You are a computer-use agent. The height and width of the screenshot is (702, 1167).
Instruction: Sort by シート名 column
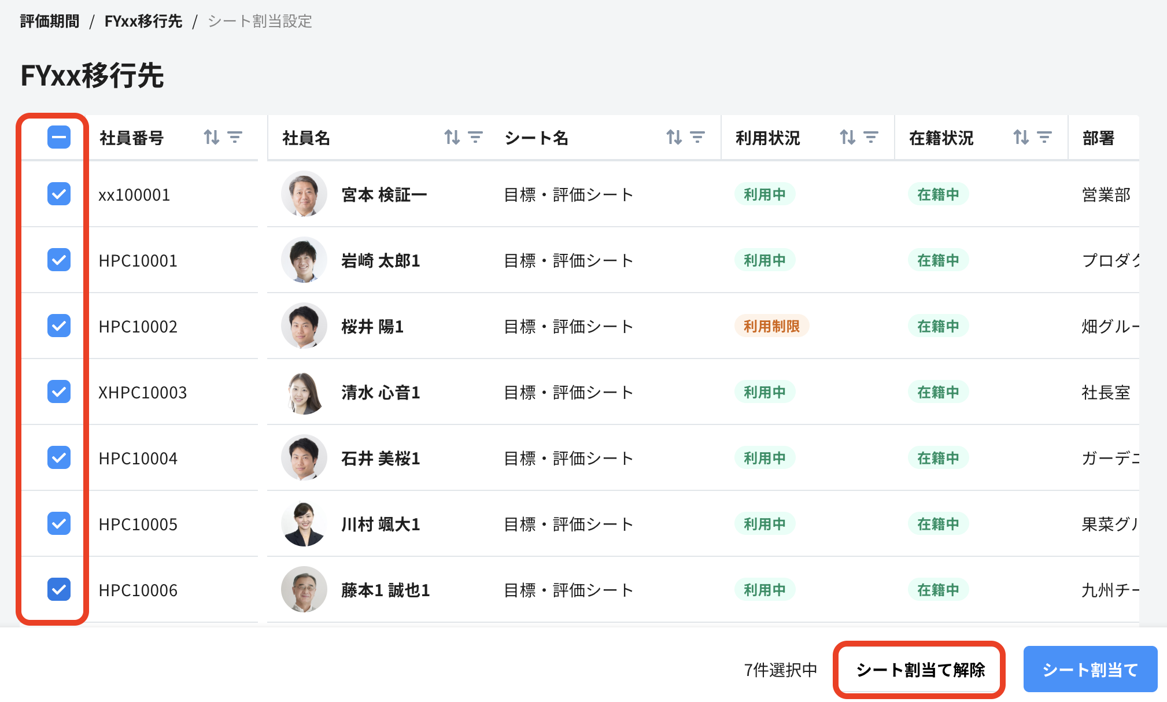674,137
